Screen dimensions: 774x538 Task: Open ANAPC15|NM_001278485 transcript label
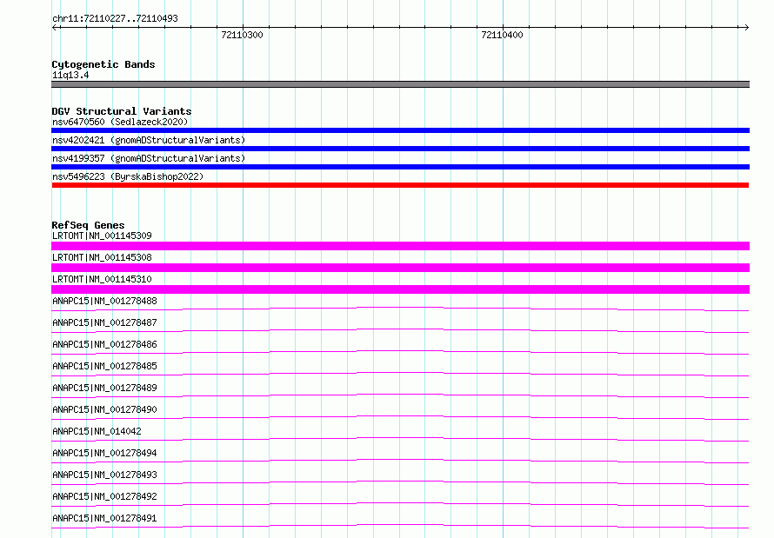(x=104, y=366)
